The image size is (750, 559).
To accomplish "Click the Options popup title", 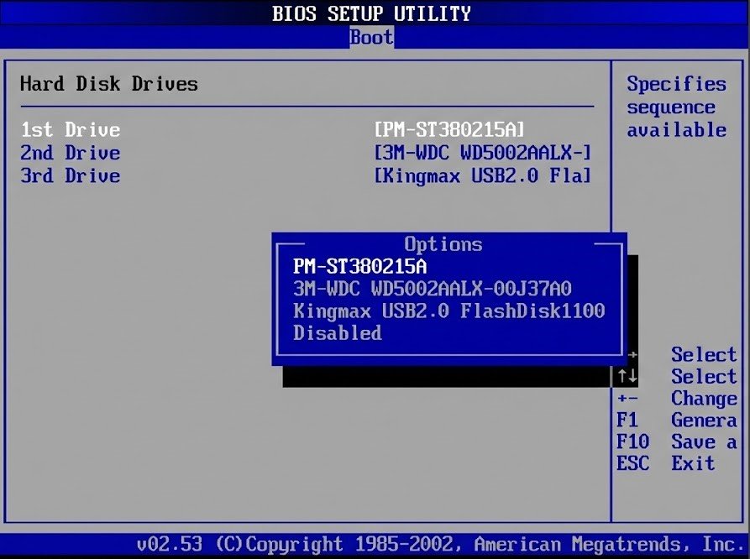I will tap(443, 244).
